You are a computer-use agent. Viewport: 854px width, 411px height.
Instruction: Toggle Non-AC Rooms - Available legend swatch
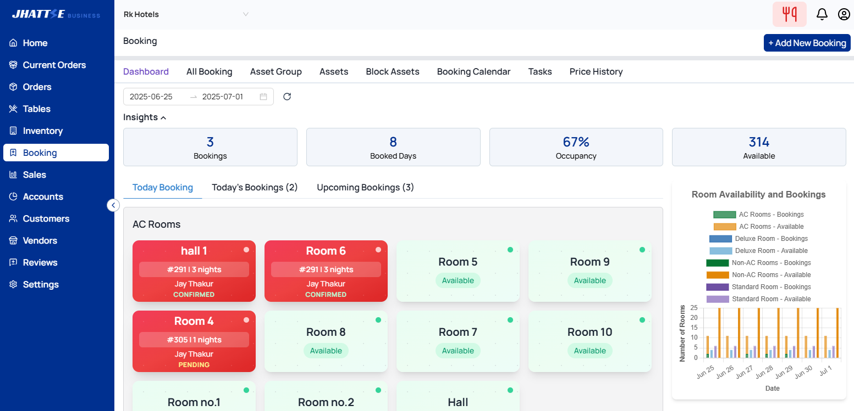[x=717, y=275]
